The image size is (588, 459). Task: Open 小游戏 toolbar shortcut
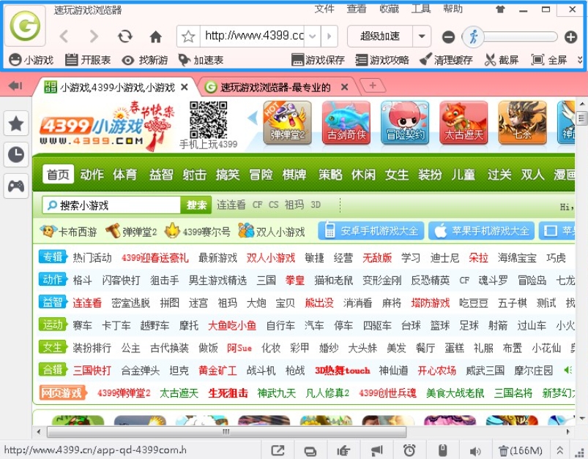[31, 60]
